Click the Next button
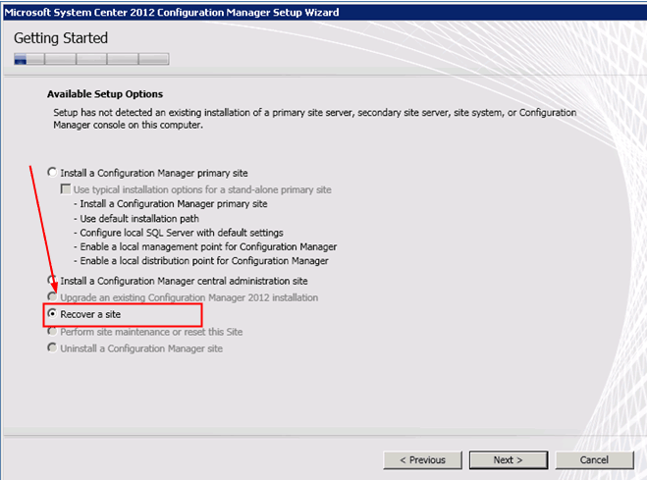The width and height of the screenshot is (647, 480). (x=509, y=459)
